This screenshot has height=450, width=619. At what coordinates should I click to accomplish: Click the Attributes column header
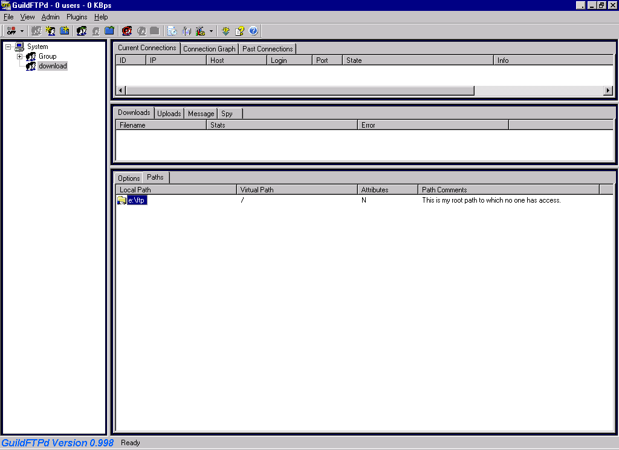click(387, 190)
